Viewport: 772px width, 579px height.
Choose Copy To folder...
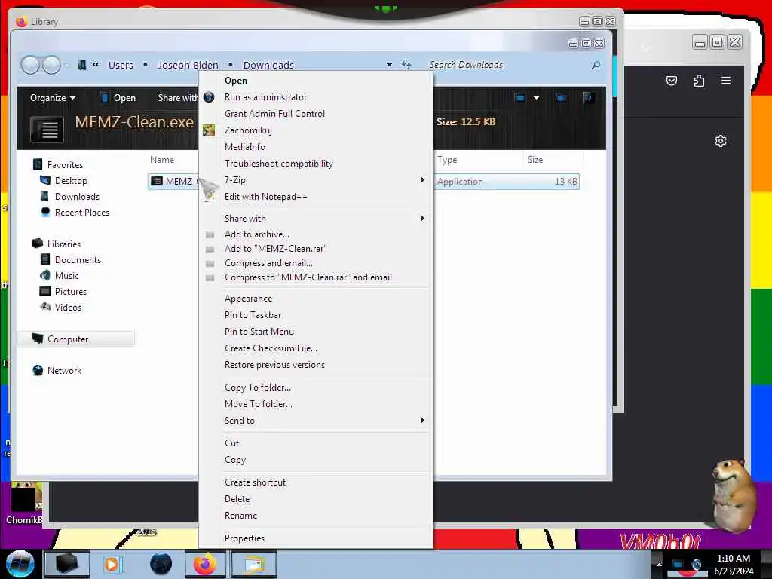click(x=258, y=388)
